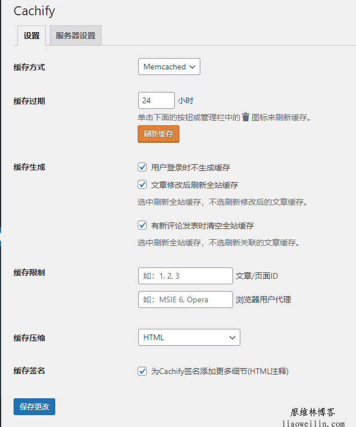Click the 浏览器用户代理 label text
Image resolution: width=356 pixels, height=427 pixels.
tap(263, 300)
